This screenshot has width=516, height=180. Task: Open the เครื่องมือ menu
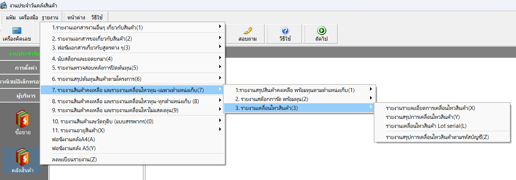pyautogui.click(x=28, y=17)
